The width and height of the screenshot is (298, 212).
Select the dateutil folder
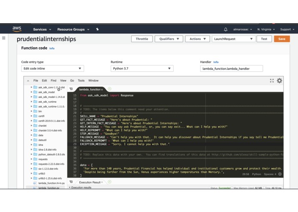click(x=42, y=140)
